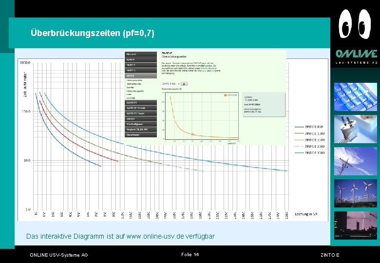Screen dimensions: 380x263
Task: Click the slide title Überbrückungszeiten (pf=0,7)
Action: (93, 33)
